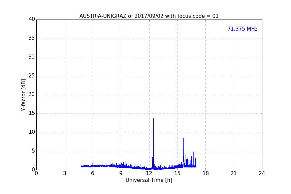
Task: Click the second-highest spike peak near 15.6 h
Action: (x=183, y=138)
